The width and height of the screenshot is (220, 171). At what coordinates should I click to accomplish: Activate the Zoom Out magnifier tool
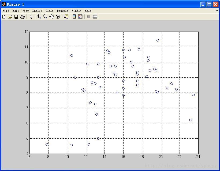[x=45, y=17]
